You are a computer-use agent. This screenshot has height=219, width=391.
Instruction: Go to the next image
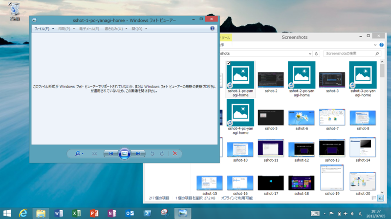click(138, 154)
